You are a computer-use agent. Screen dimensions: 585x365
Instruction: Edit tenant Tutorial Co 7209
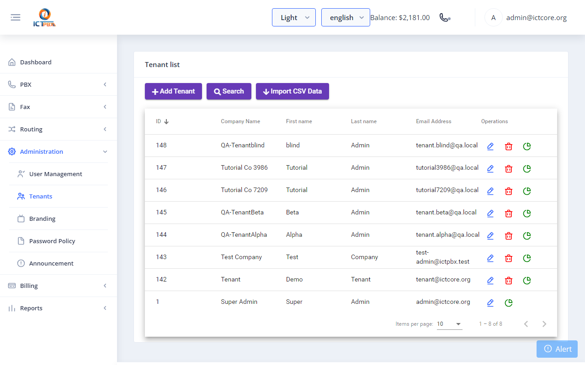pos(490,191)
